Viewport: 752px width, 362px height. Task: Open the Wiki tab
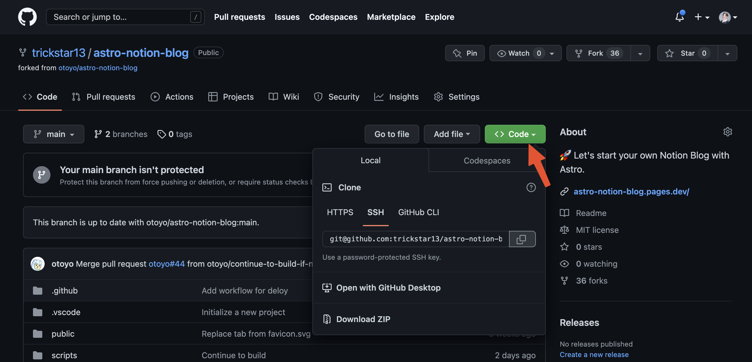[284, 96]
